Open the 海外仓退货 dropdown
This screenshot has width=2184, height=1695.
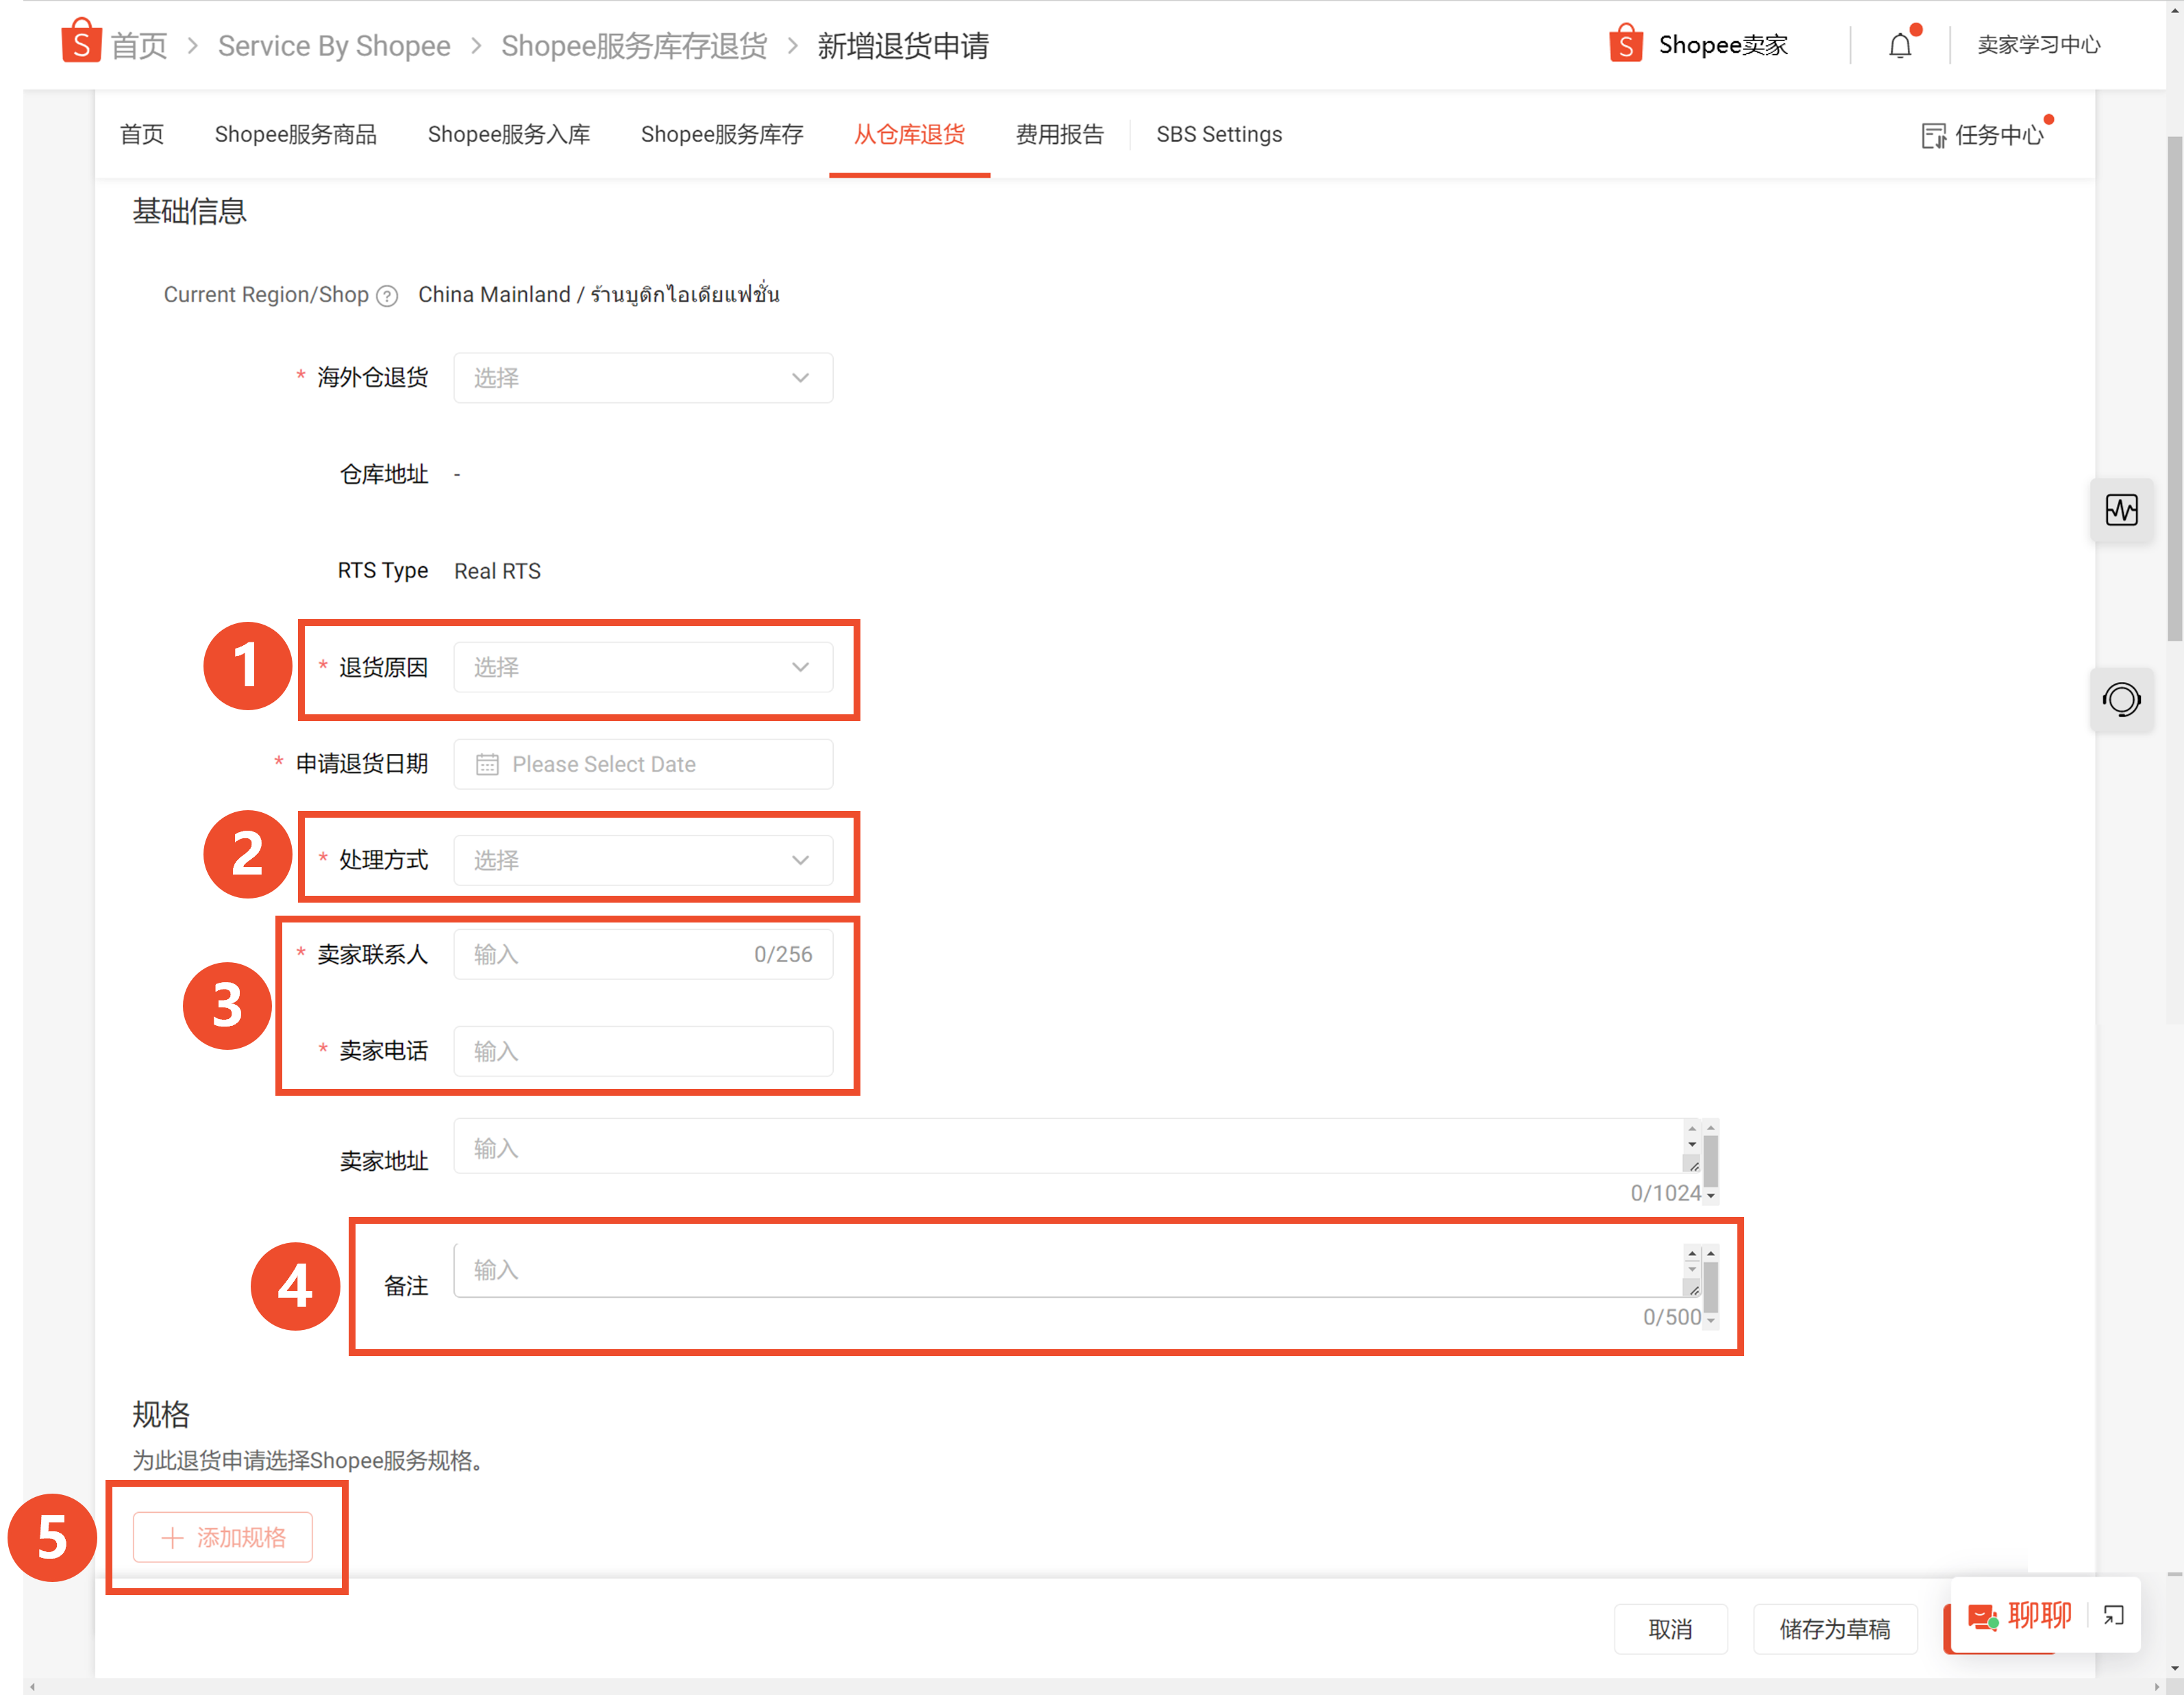pyautogui.click(x=643, y=378)
